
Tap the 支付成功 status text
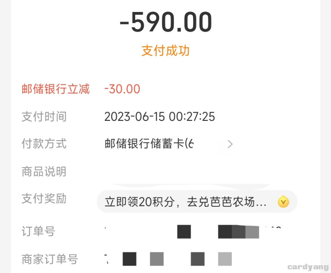click(165, 51)
